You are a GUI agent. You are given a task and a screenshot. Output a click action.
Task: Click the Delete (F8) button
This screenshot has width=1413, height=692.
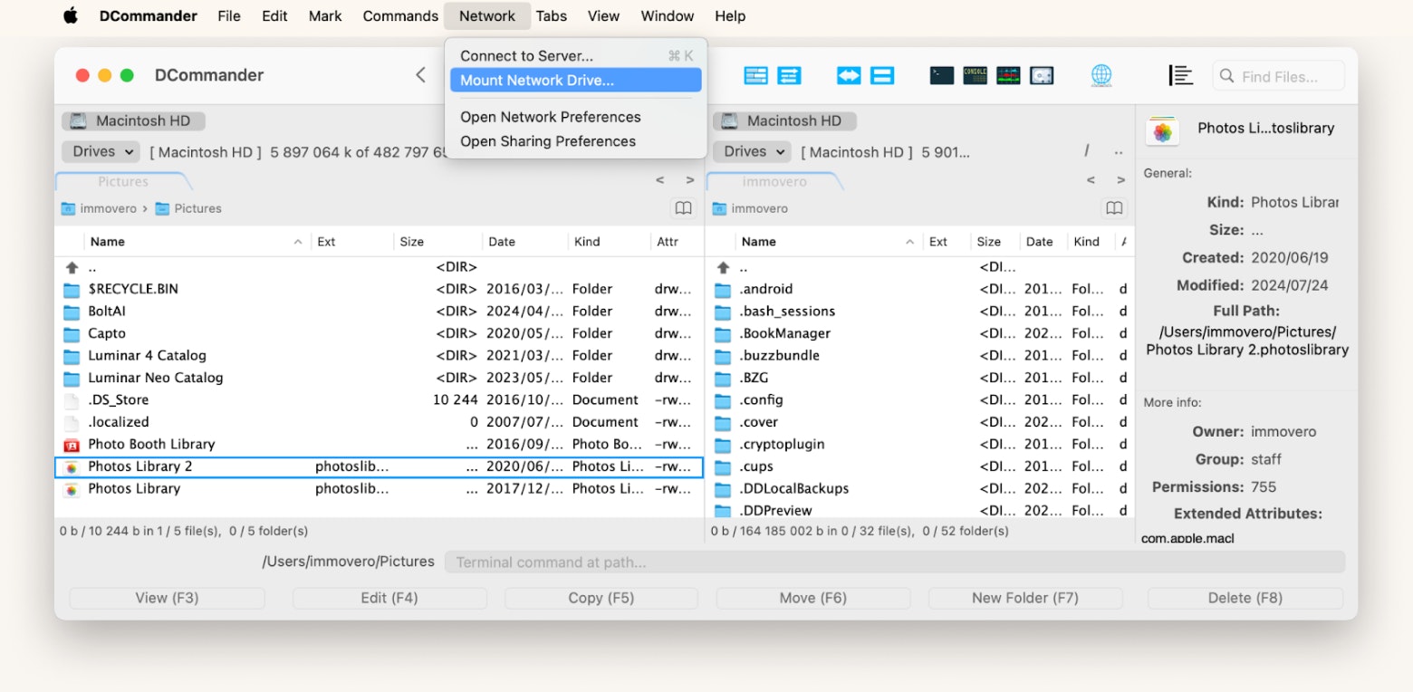1245,598
